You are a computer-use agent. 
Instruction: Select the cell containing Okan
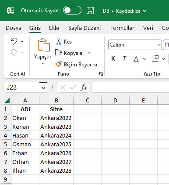(25, 118)
